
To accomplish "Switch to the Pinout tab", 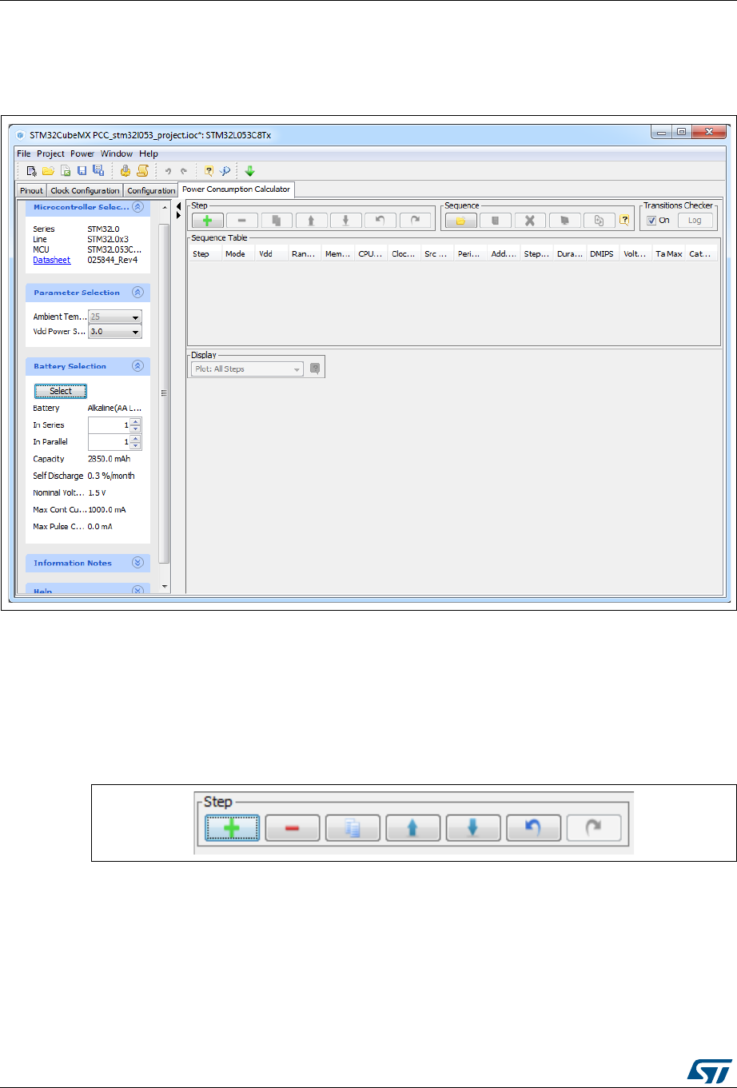I will (x=31, y=190).
